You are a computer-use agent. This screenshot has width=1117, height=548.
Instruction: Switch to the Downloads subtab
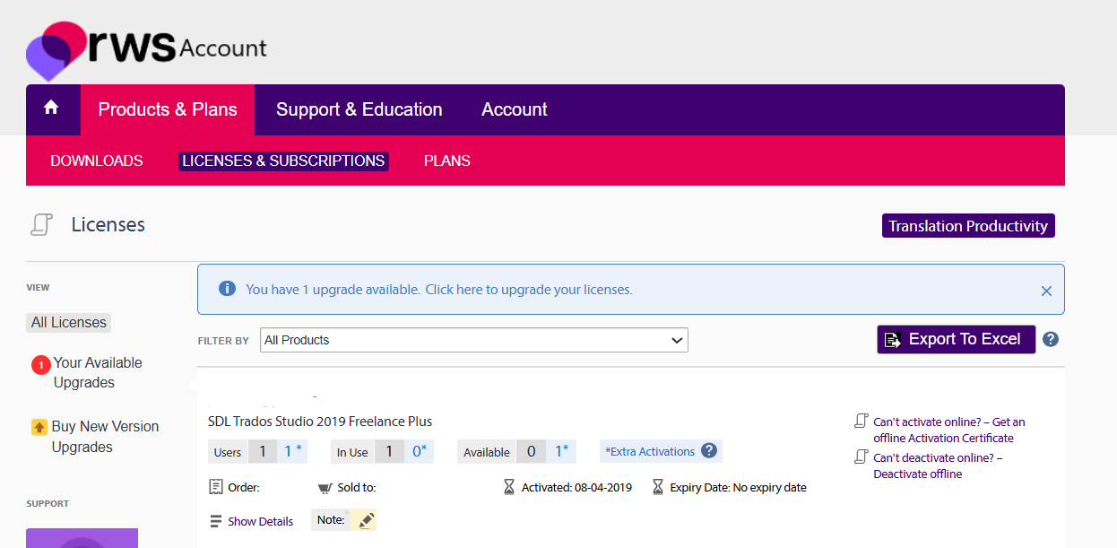[97, 161]
